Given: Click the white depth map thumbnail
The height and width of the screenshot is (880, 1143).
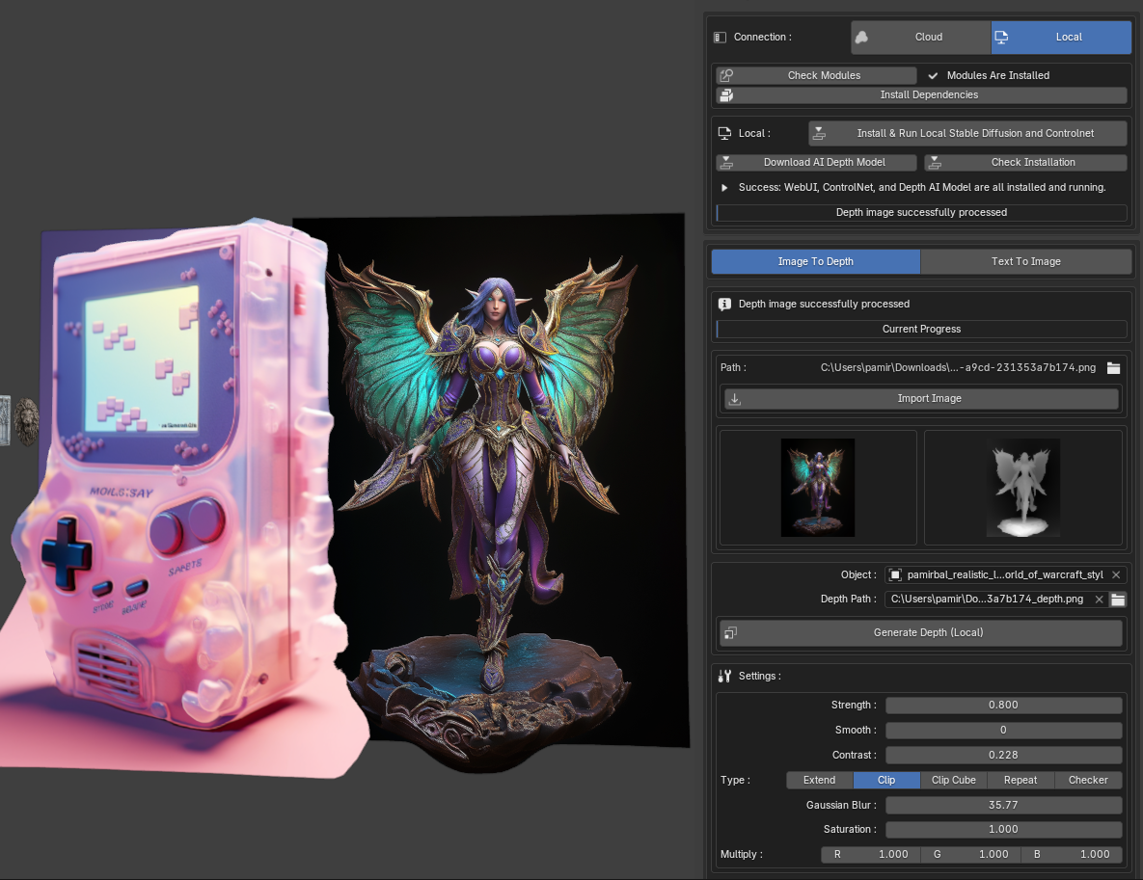Looking at the screenshot, I should point(1022,487).
